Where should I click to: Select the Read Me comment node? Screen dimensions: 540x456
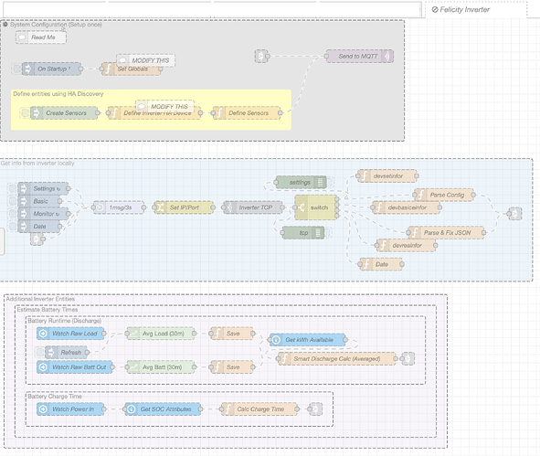(x=41, y=37)
